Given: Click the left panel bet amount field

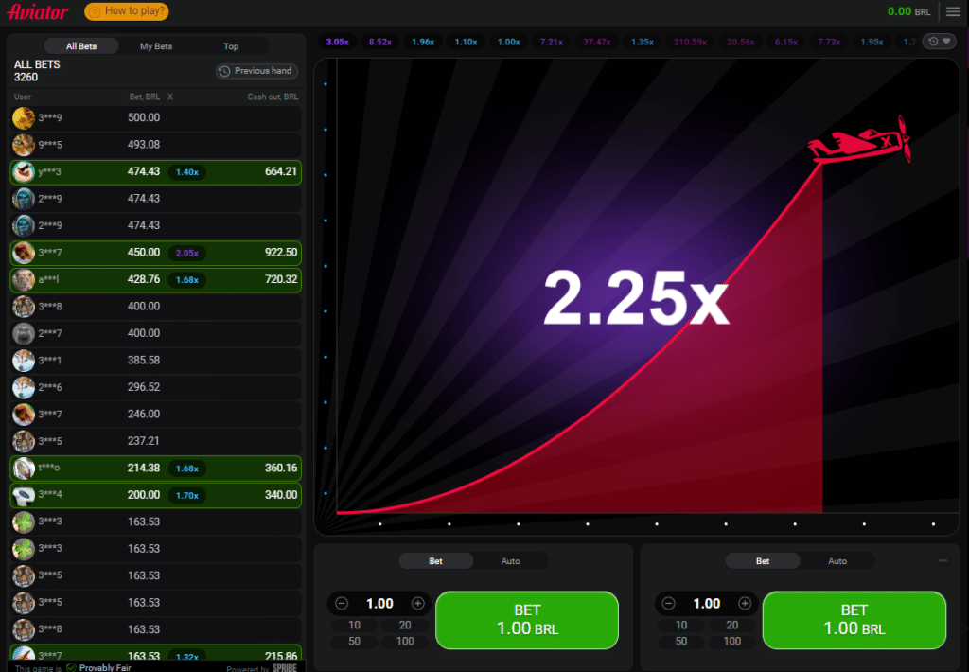Looking at the screenshot, I should pos(379,603).
